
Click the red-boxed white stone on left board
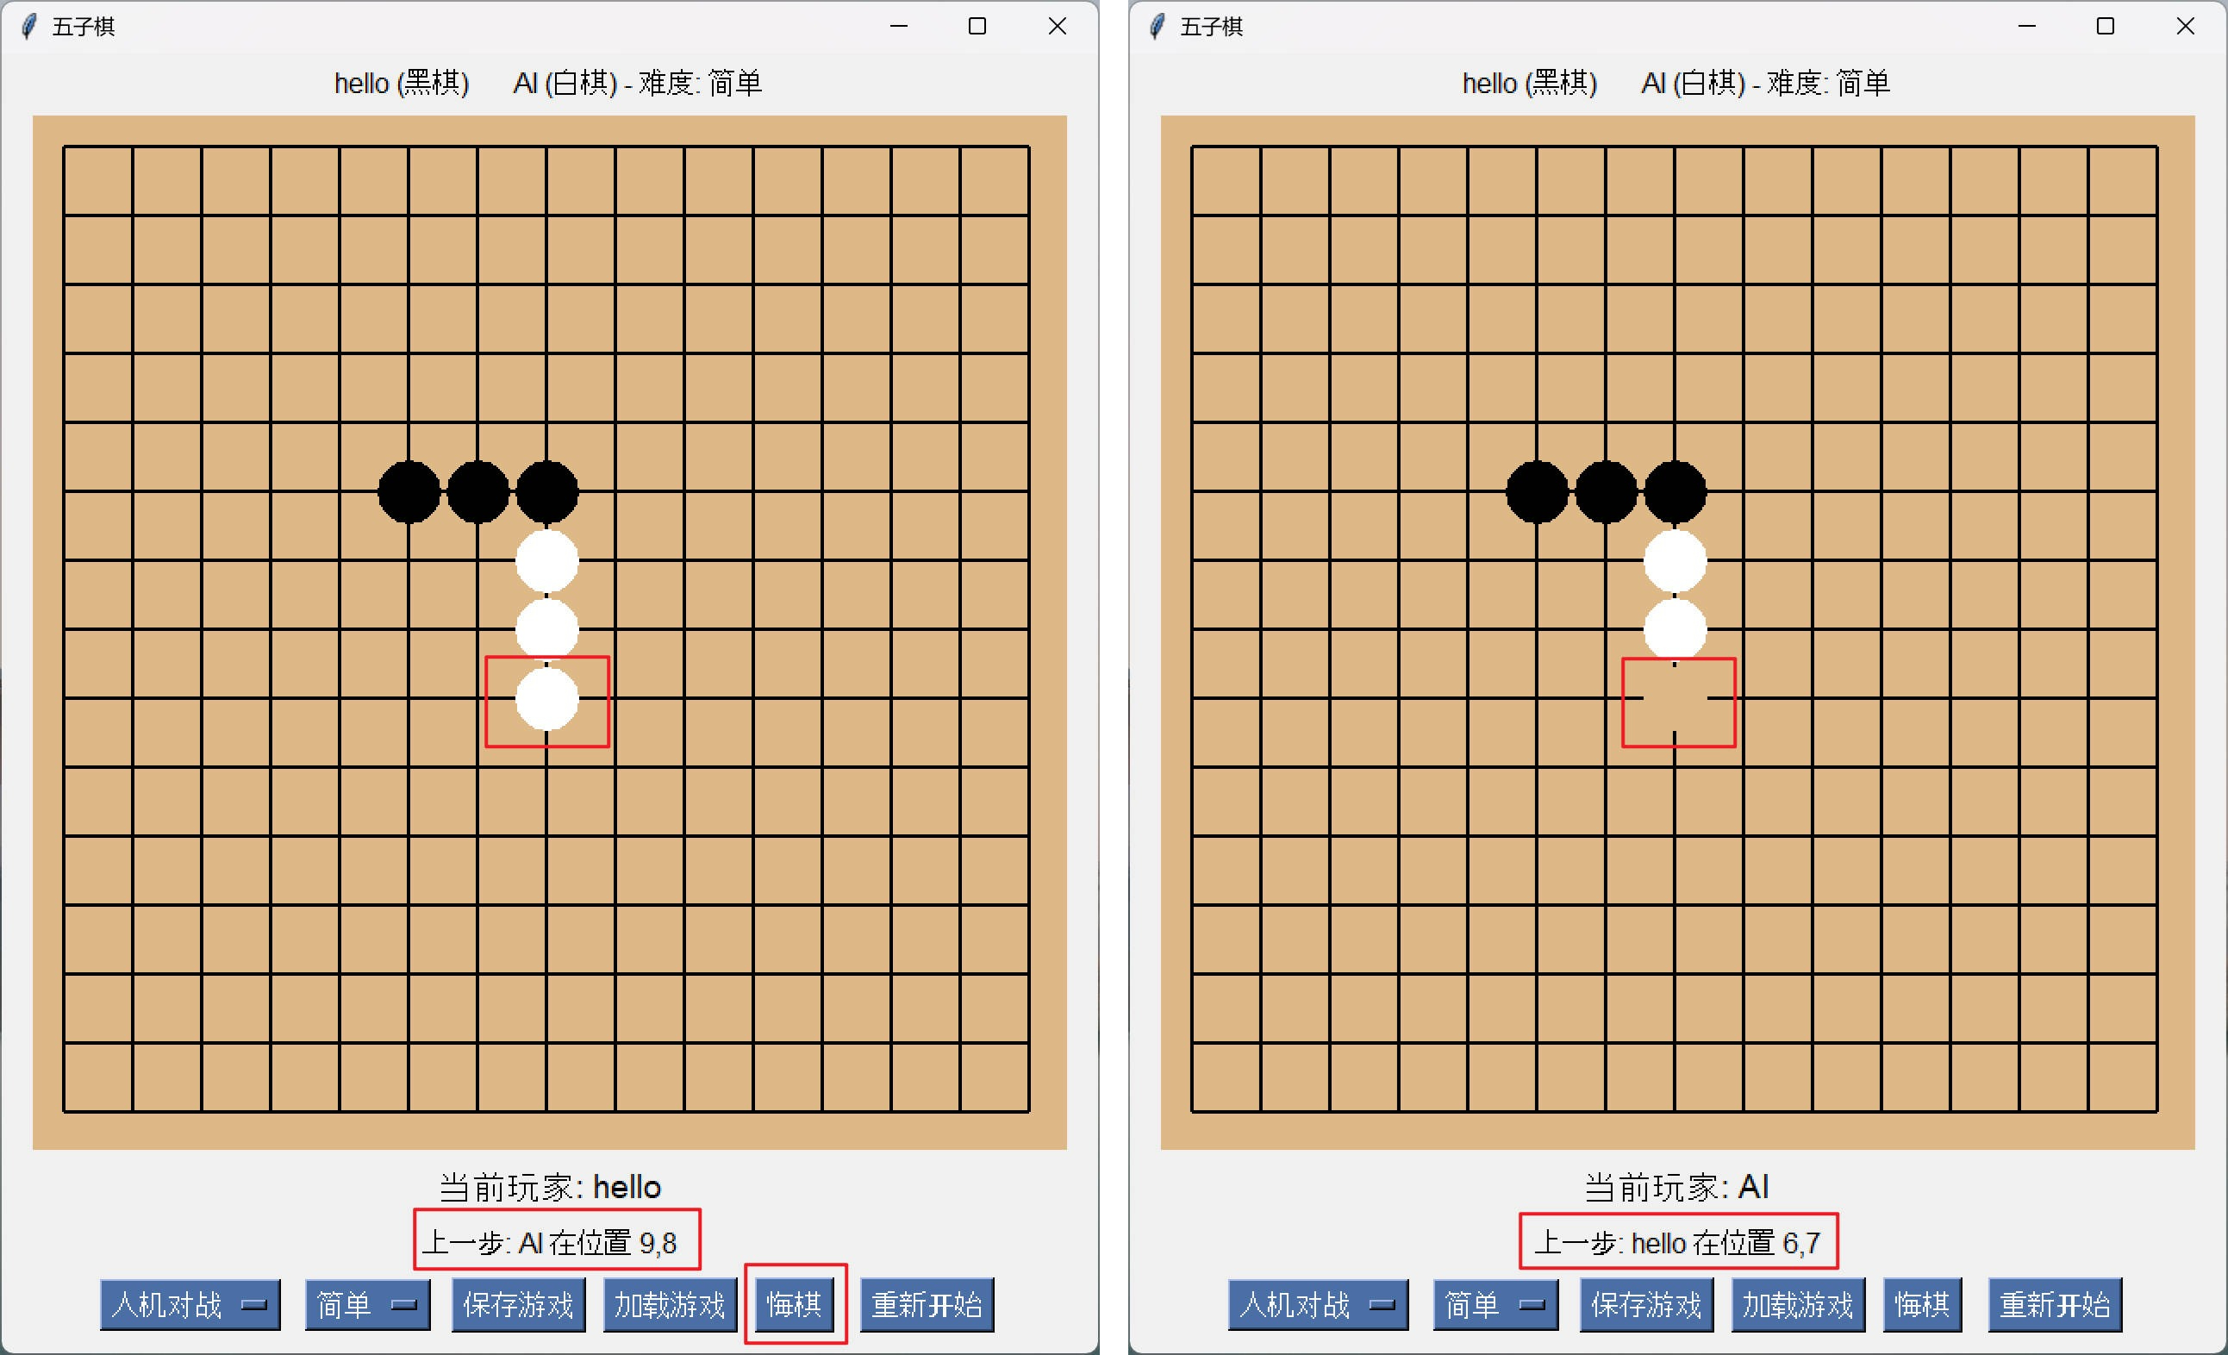[547, 698]
